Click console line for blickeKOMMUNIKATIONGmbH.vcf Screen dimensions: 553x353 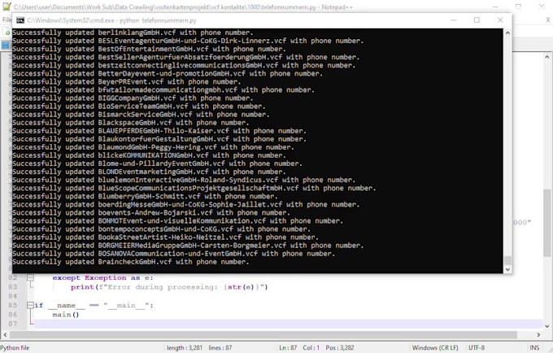[149, 155]
